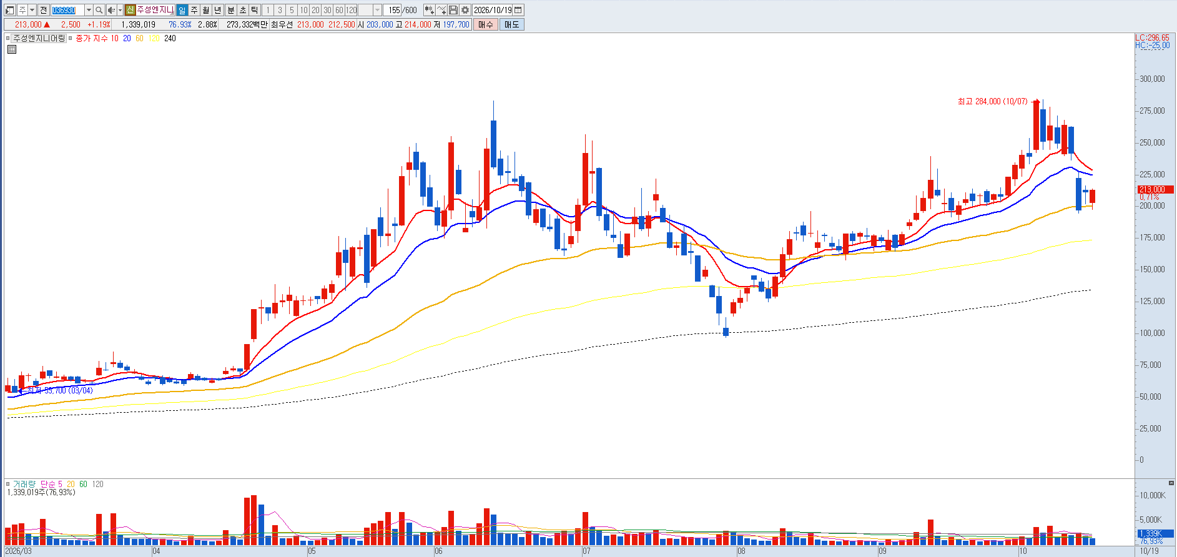Open the stock code dropdown arrow
The height and width of the screenshot is (557, 1177).
(89, 10)
